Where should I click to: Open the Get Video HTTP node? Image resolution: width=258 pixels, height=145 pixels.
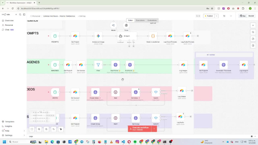[x=136, y=92]
